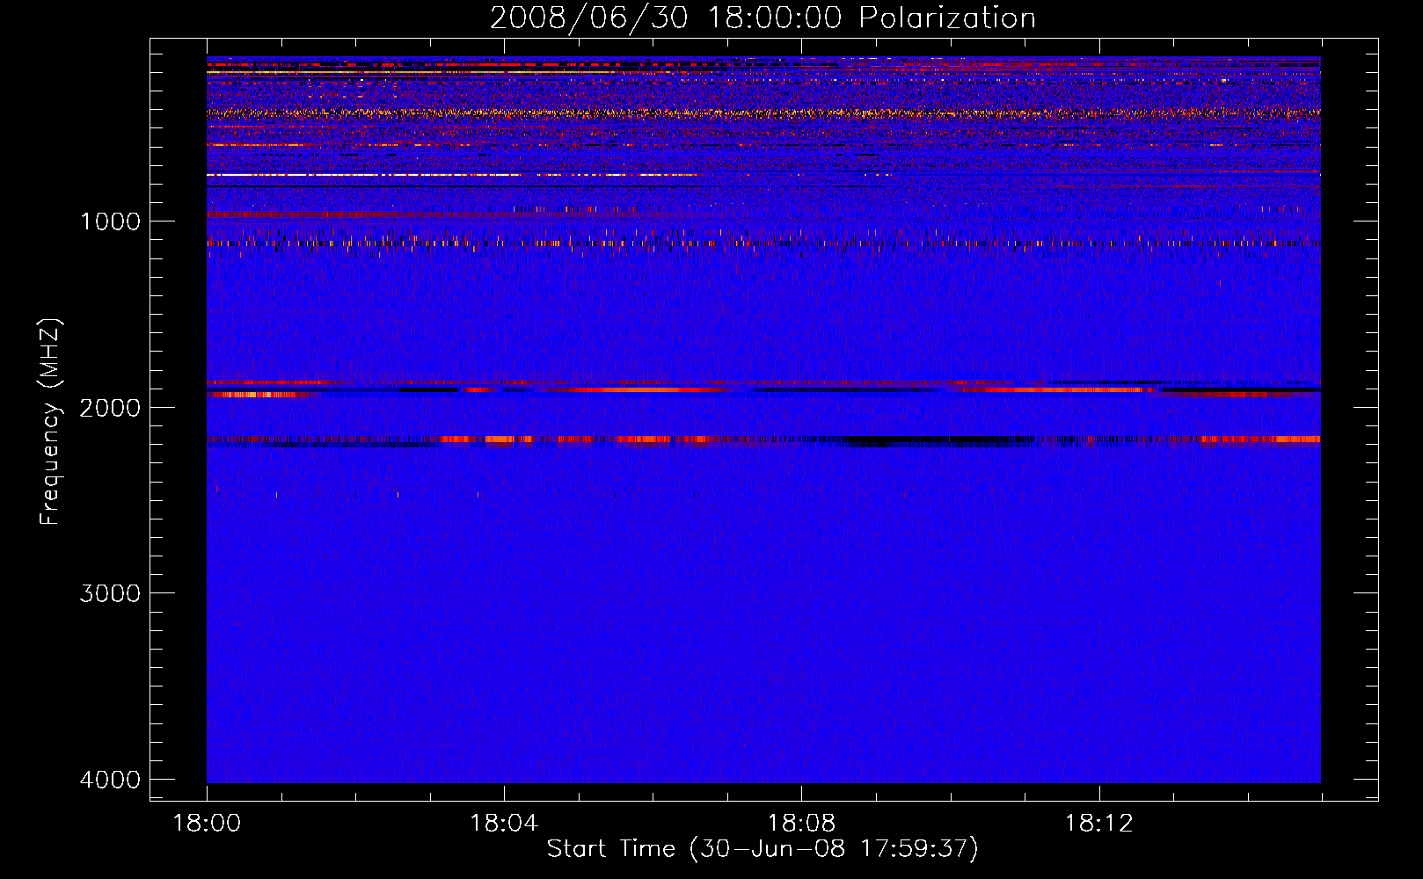The height and width of the screenshot is (879, 1423).
Task: Click the "Frequency (MHZ)" axis label
Action: pyautogui.click(x=51, y=422)
